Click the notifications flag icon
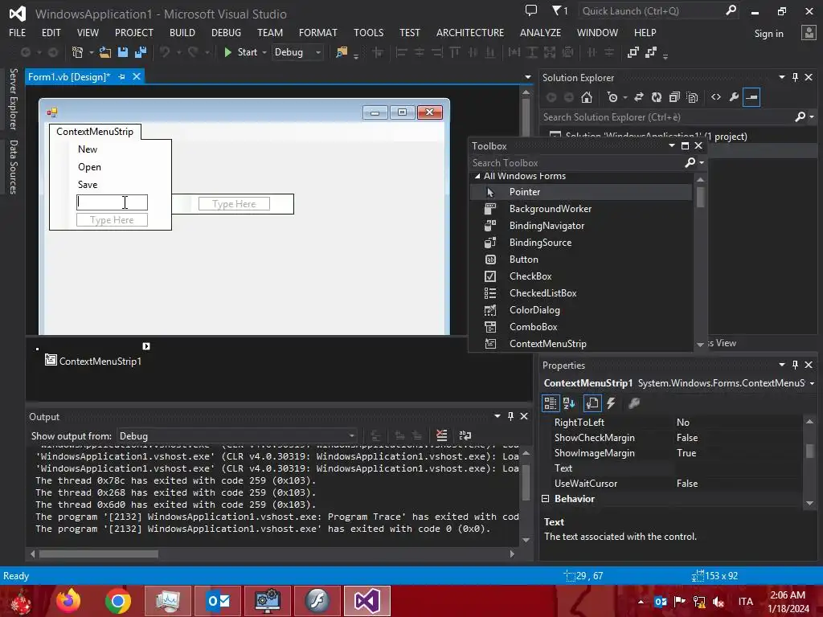Viewport: 823px width, 617px height. click(x=559, y=10)
